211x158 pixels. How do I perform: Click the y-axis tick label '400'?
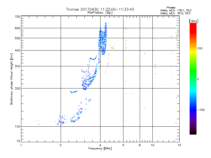pos(17,50)
